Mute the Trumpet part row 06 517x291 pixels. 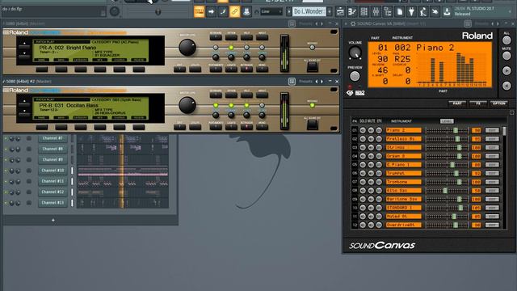[x=371, y=173]
